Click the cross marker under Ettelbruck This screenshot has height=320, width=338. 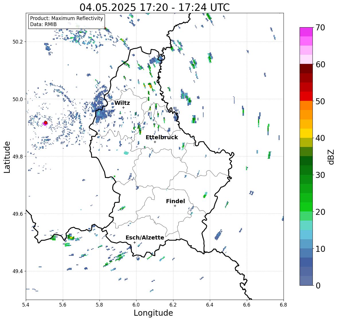pos(155,142)
